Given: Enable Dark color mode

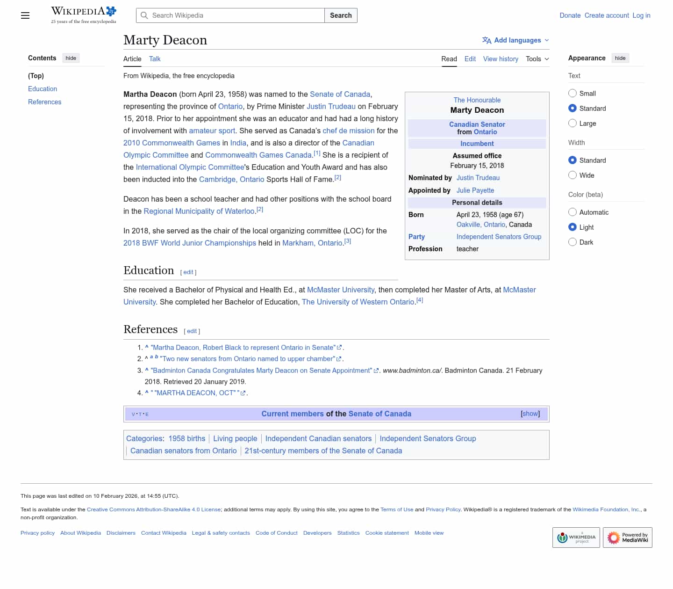Looking at the screenshot, I should pyautogui.click(x=573, y=242).
